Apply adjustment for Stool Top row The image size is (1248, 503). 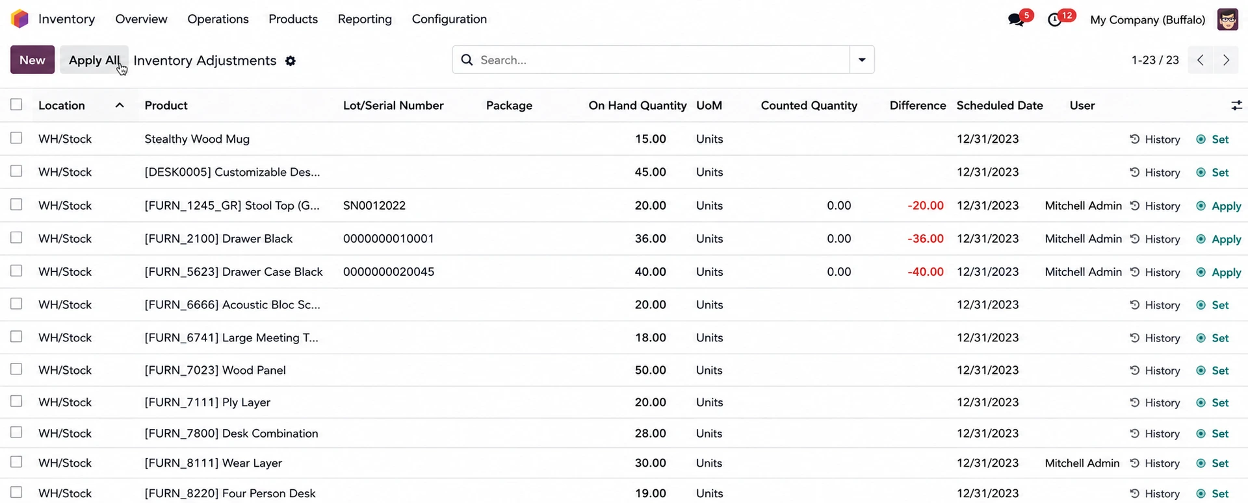[x=1219, y=206]
